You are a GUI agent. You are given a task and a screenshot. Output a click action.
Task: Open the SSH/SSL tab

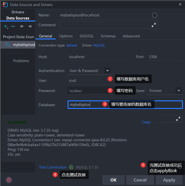[87, 36]
